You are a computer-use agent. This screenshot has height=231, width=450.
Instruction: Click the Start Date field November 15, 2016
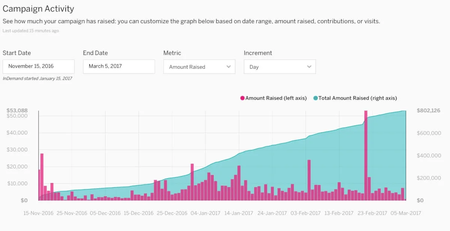(x=39, y=67)
